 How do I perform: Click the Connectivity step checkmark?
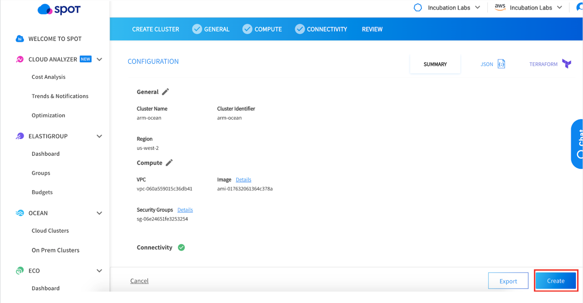click(300, 29)
